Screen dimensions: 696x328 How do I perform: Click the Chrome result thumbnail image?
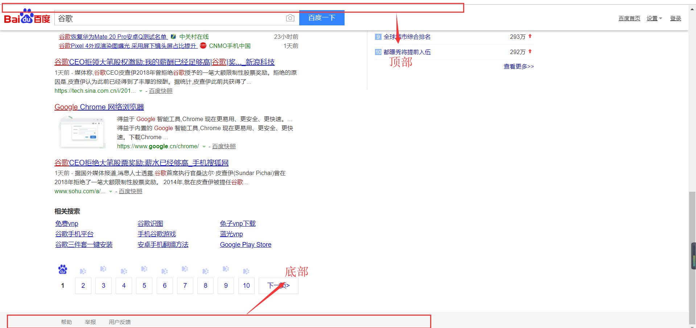pos(83,132)
